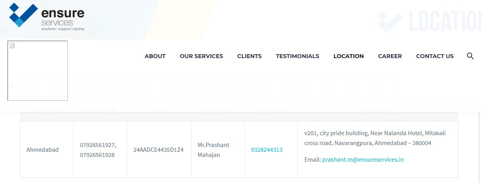Open the Testimonials page

297,56
